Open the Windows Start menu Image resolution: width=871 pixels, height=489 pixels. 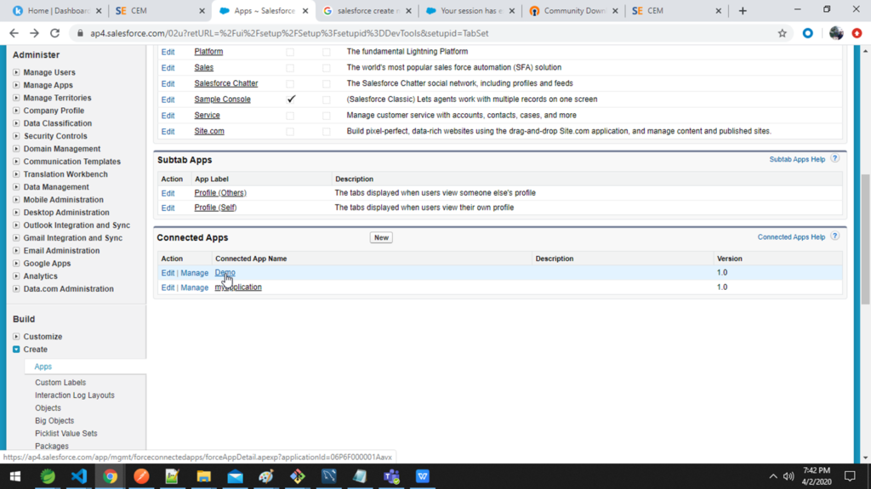coord(15,476)
